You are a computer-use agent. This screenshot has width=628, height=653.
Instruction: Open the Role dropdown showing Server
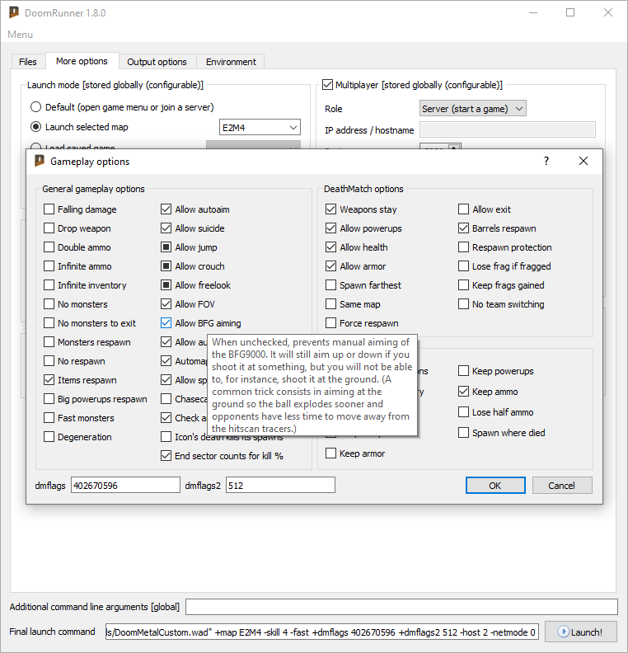click(x=473, y=109)
